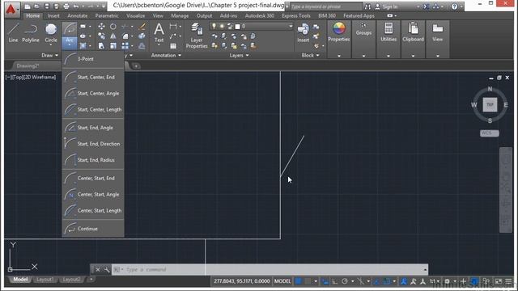This screenshot has width=518, height=291.
Task: Expand the Properties panel arrow
Action: [x=339, y=56]
